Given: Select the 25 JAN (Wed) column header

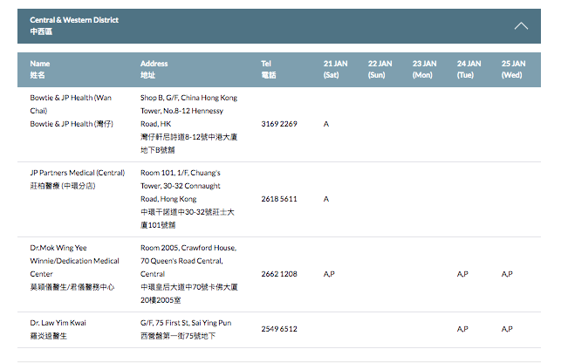Looking at the screenshot, I should (515, 70).
